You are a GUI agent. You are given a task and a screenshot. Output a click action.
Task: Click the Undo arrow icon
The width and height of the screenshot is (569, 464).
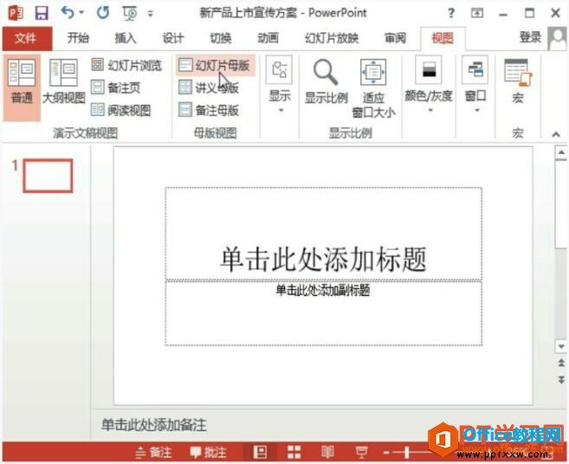[x=67, y=13]
